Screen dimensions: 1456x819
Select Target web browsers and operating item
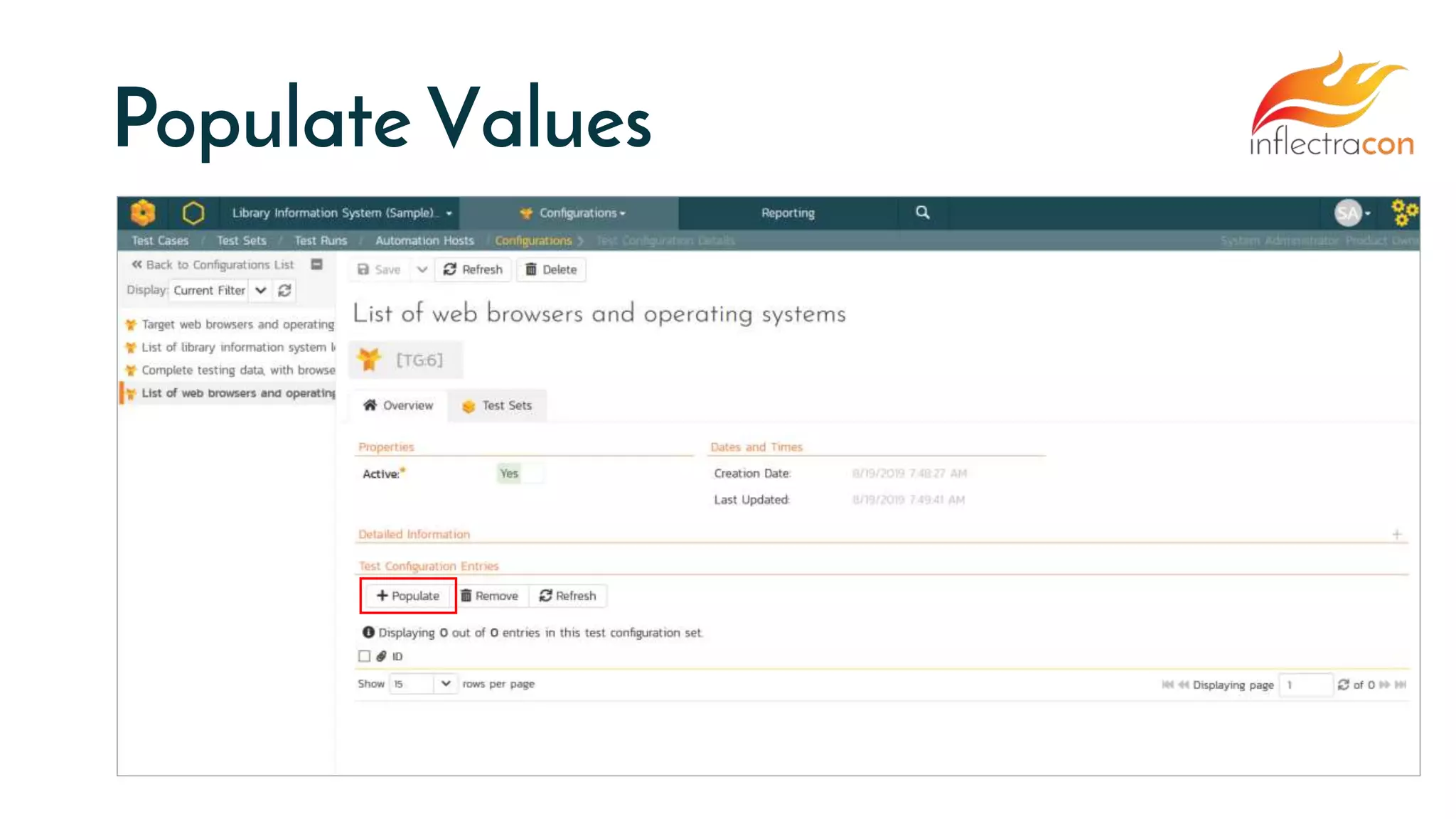[x=230, y=324]
